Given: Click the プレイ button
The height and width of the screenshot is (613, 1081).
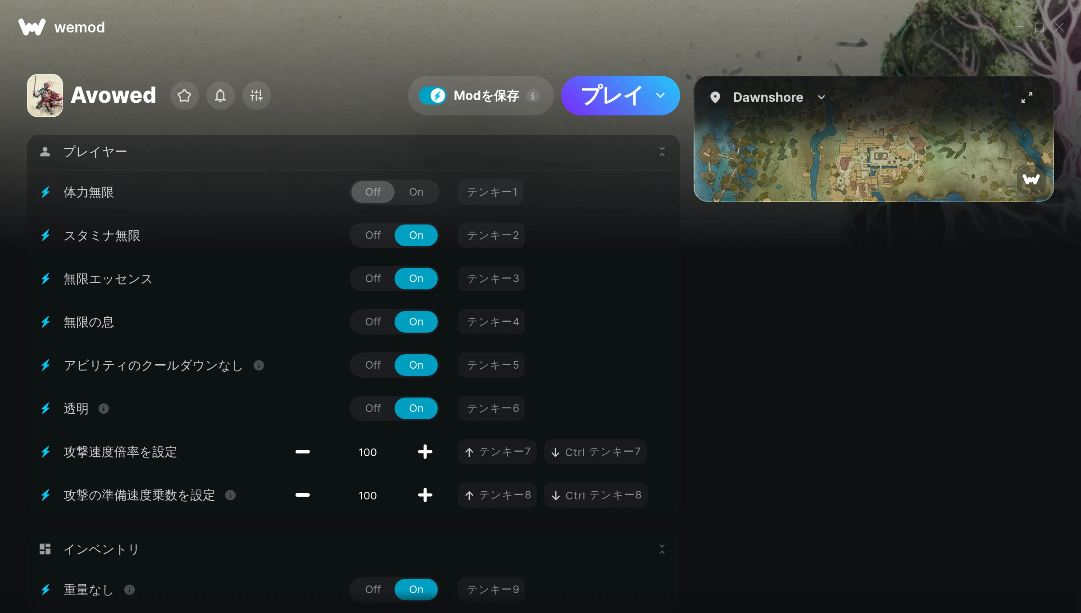Looking at the screenshot, I should 611,96.
